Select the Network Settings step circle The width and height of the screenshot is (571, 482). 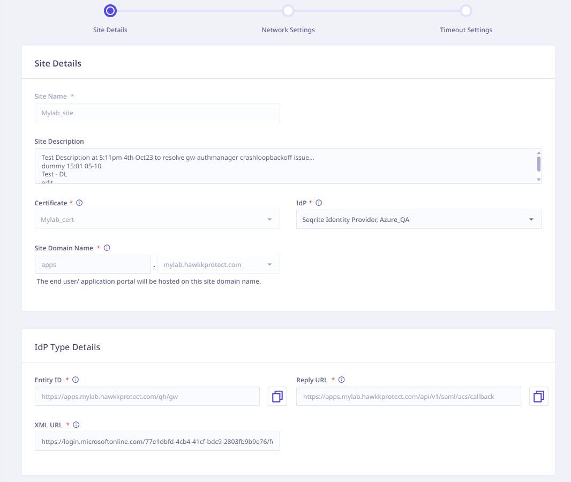[x=288, y=11]
